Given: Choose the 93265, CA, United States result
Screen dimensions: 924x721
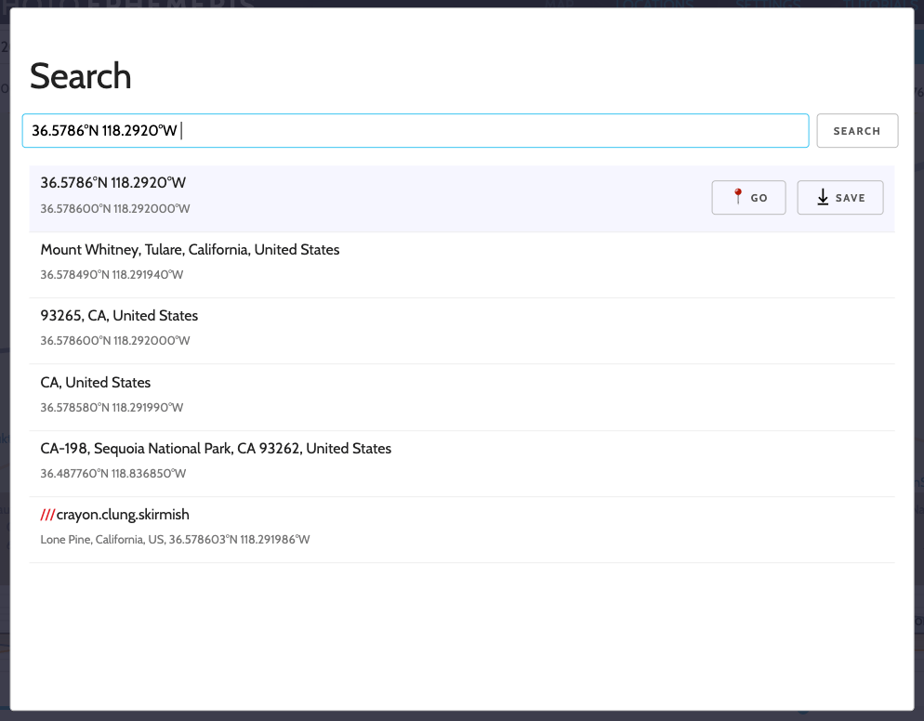Looking at the screenshot, I should (x=119, y=315).
